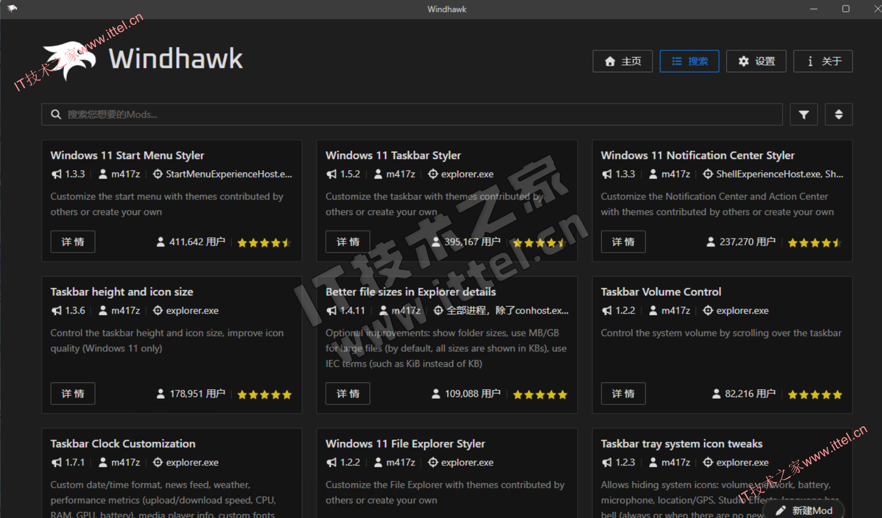Open 详情 for Windows 11 Taskbar Styler
Screen dimensions: 882x518
tap(348, 242)
